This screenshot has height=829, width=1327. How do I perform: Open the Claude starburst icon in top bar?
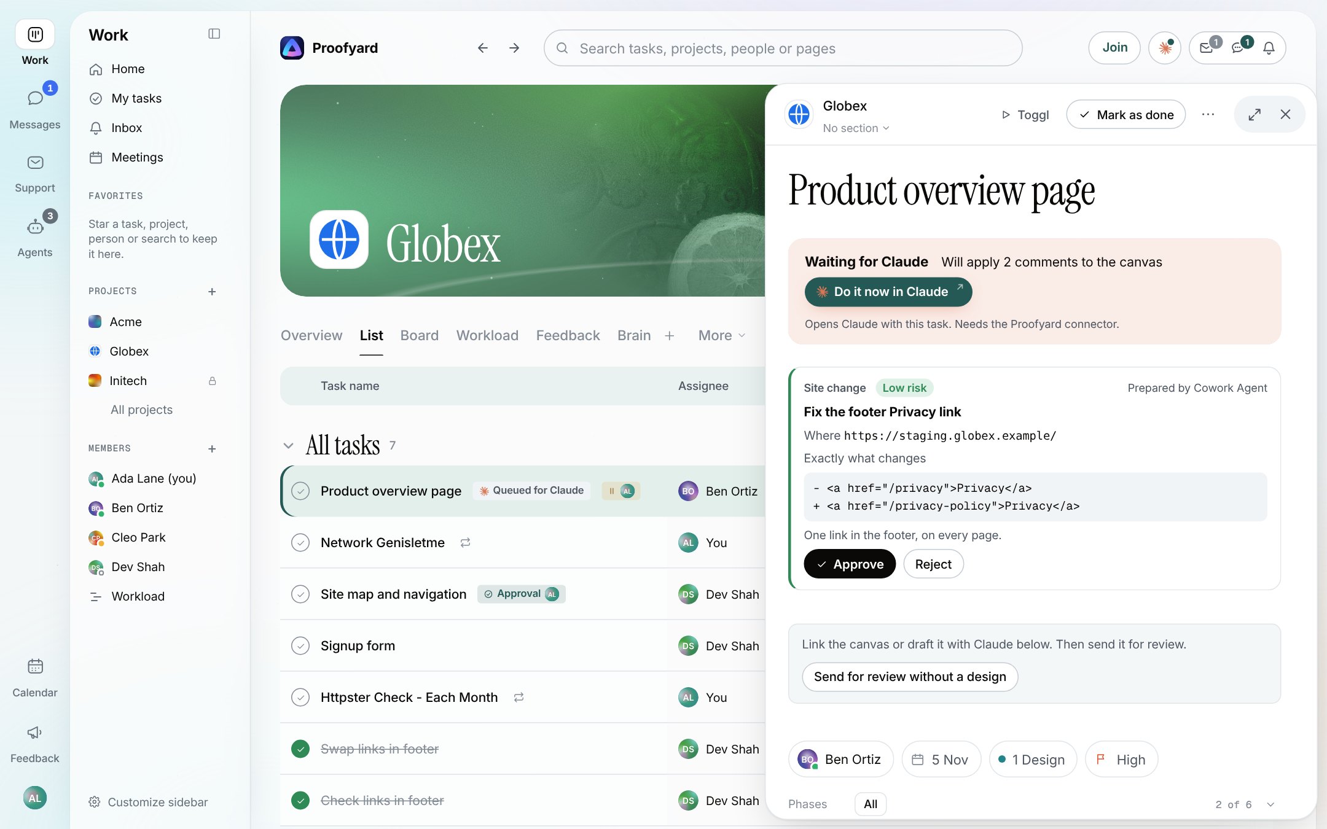[x=1165, y=48]
